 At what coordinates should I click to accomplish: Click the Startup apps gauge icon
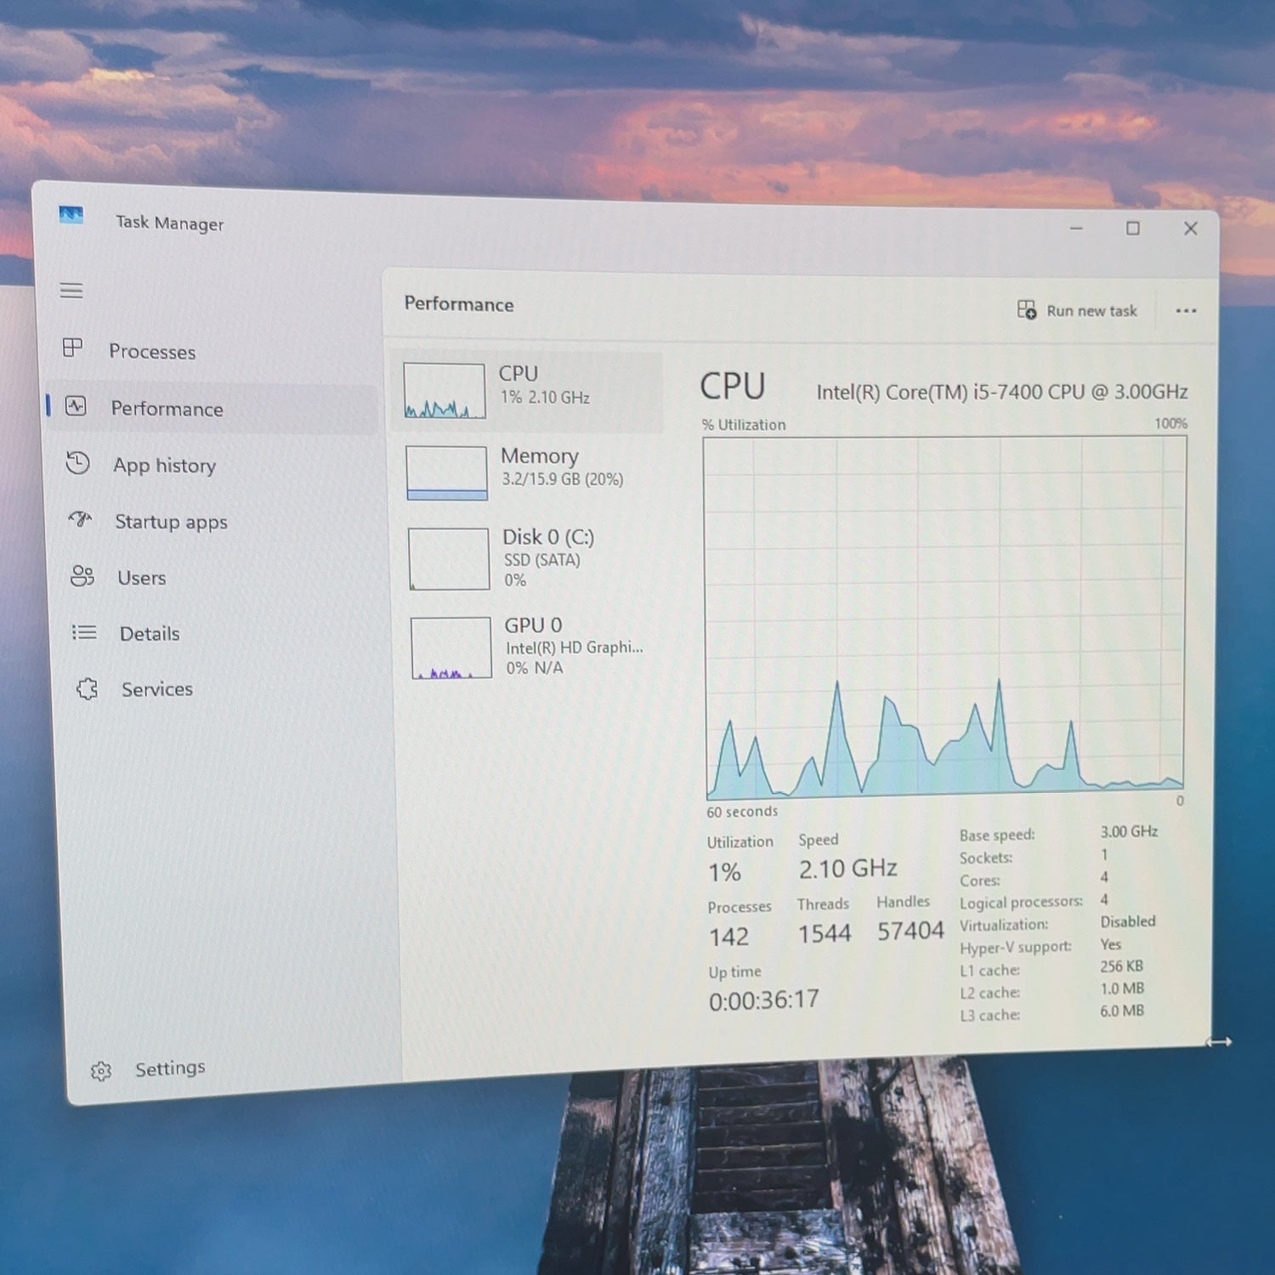[80, 518]
